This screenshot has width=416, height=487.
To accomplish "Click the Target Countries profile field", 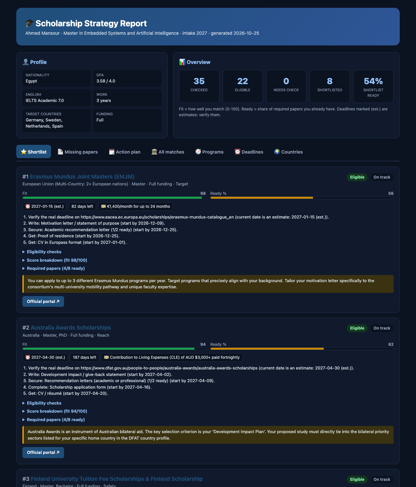I will (x=57, y=120).
